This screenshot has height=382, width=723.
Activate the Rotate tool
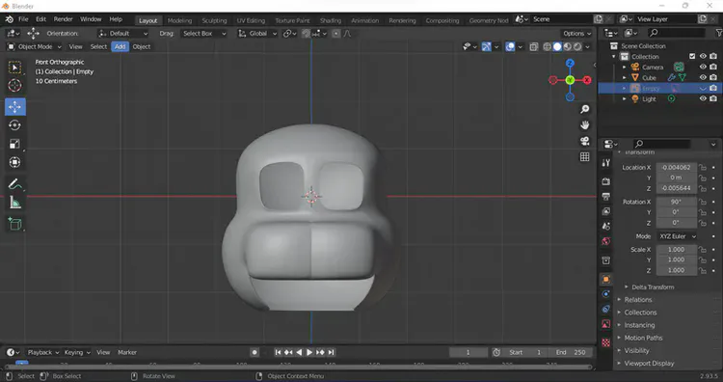(14, 125)
